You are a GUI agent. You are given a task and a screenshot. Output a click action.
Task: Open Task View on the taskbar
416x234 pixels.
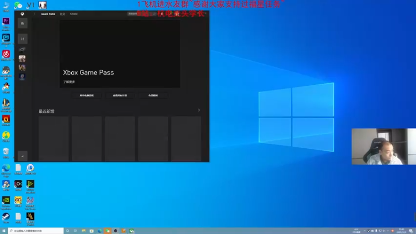click(75, 231)
